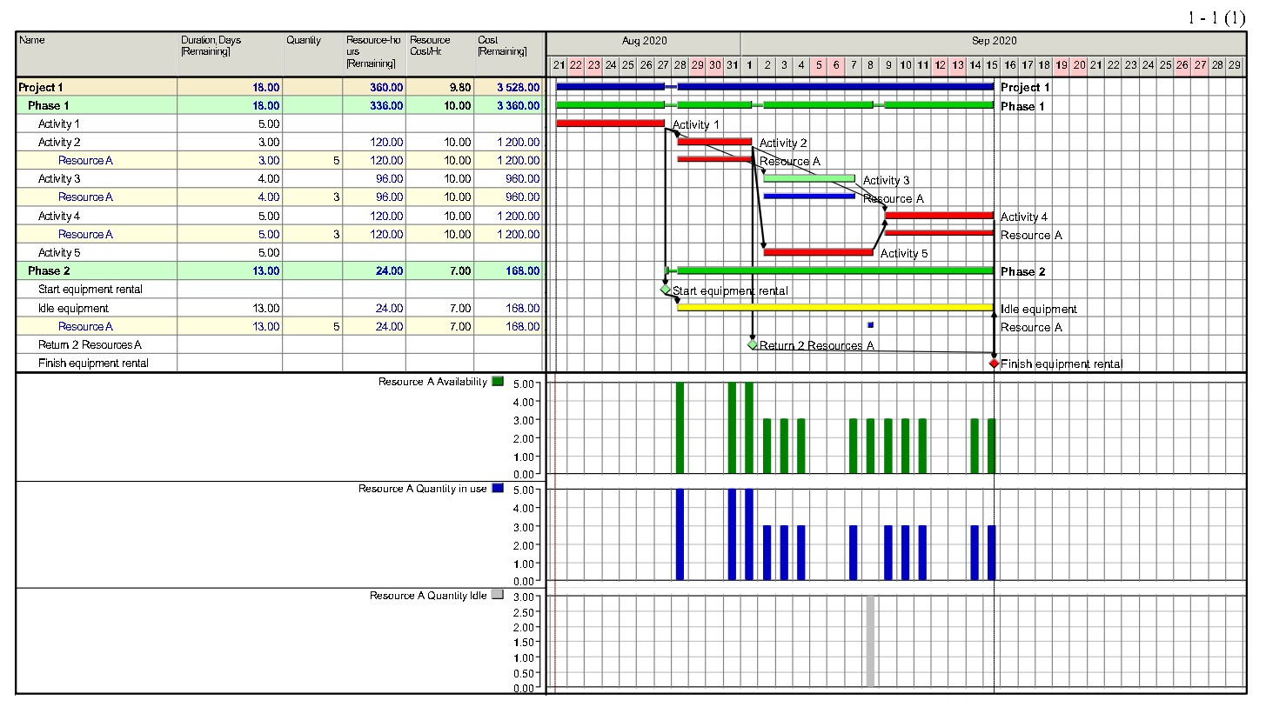Screen dimensions: 1266x707
Task: Click the red Finish equipment rental milestone diamond
Action: point(994,364)
